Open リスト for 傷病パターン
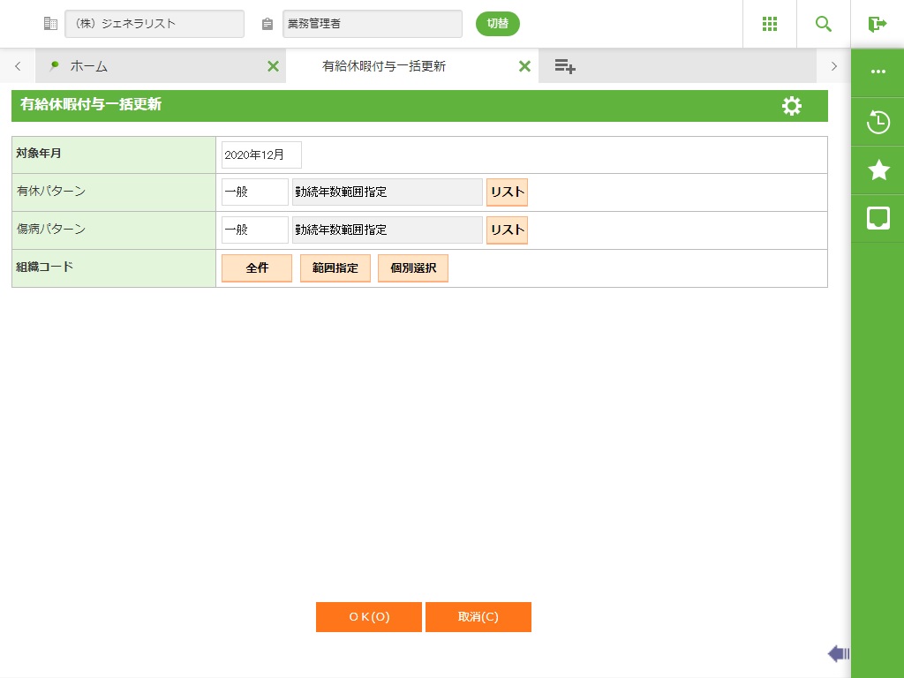Image resolution: width=904 pixels, height=678 pixels. (x=507, y=230)
